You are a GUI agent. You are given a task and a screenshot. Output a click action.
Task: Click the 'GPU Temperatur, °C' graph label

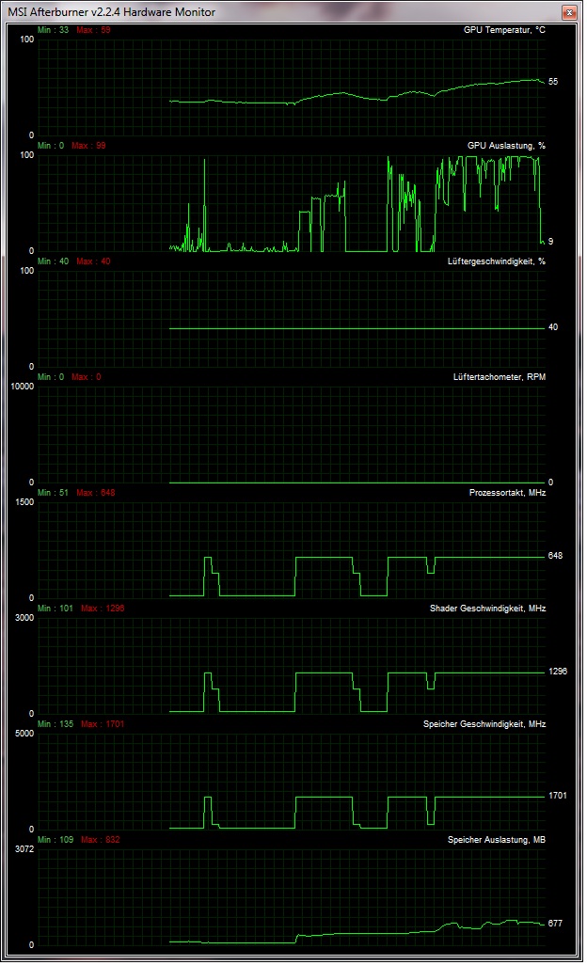504,29
